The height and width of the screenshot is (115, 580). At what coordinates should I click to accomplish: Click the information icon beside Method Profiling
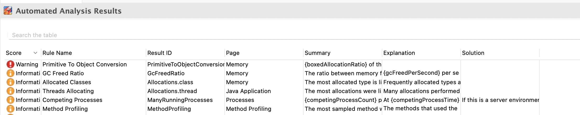(10, 109)
